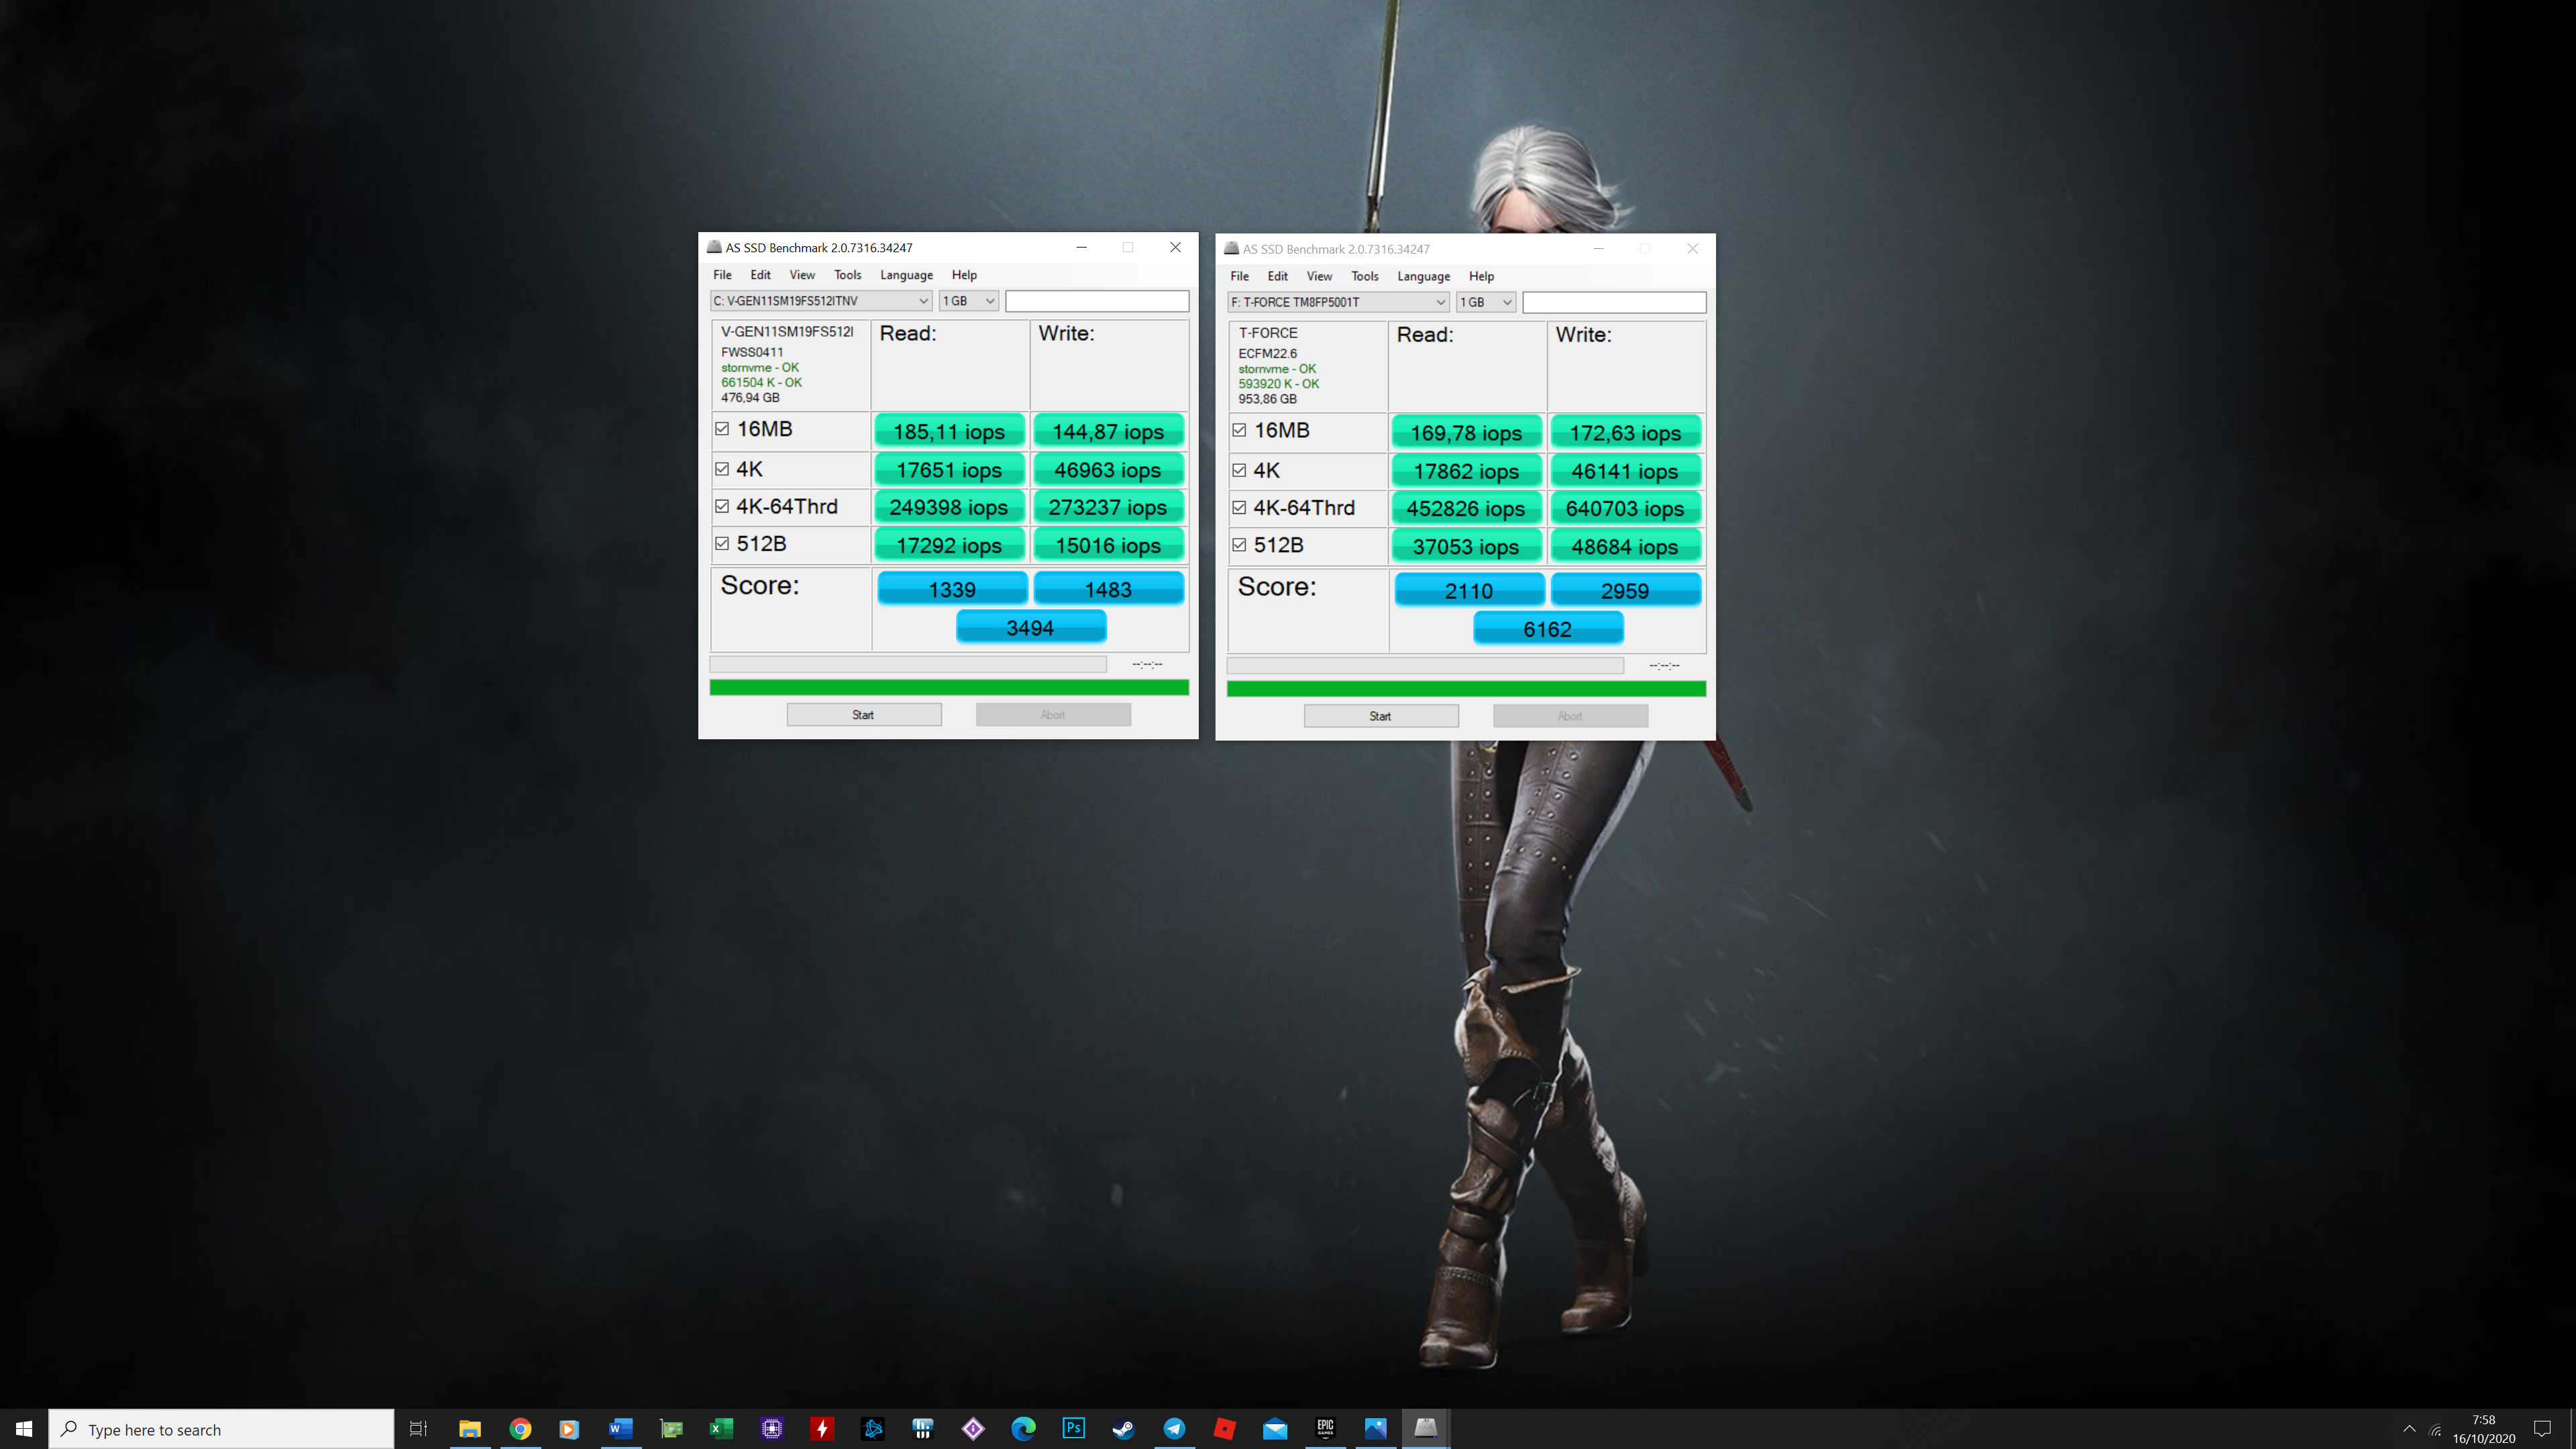
Task: Open Microsoft Edge from taskbar
Action: point(1023,1428)
